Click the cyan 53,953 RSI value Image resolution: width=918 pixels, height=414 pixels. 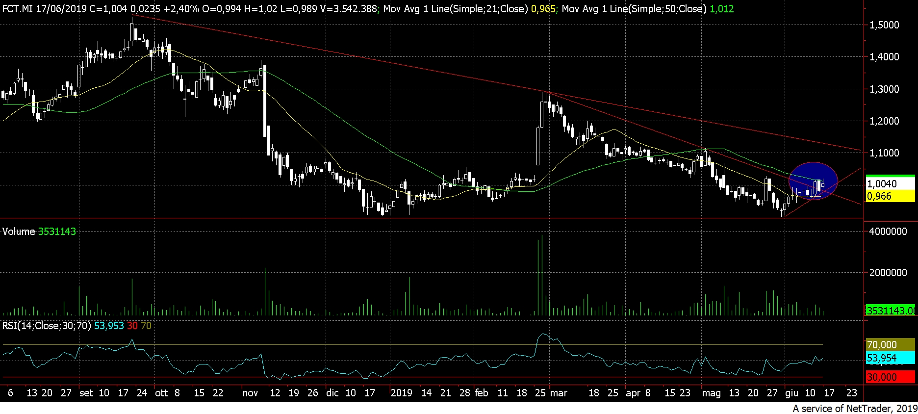[109, 326]
